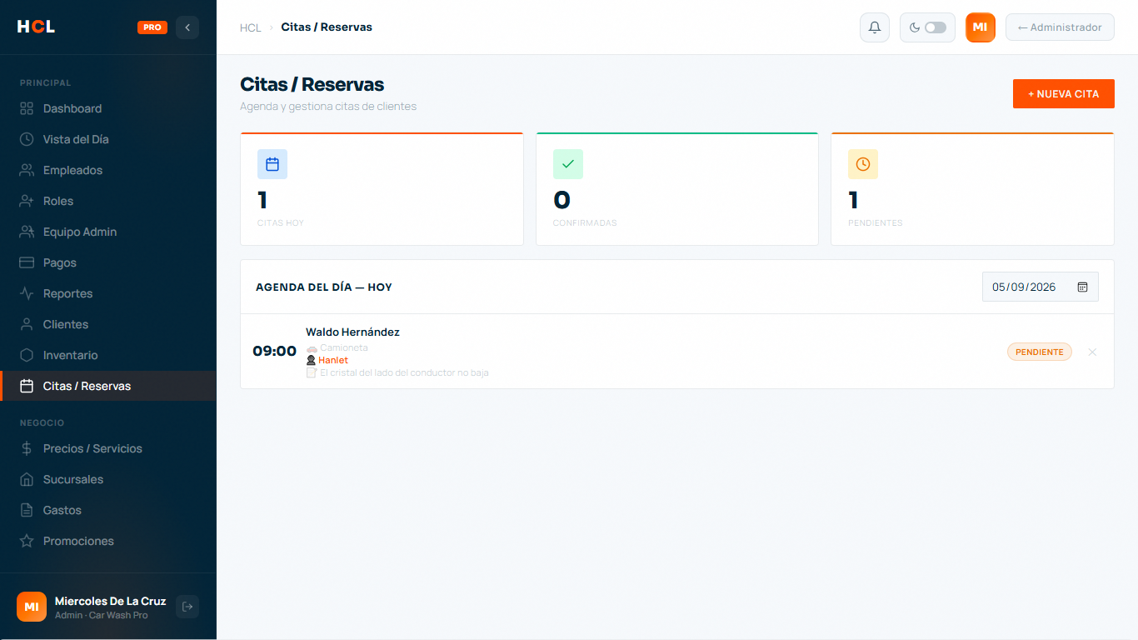
Task: Click the 05/09/2026 date field
Action: point(1041,287)
